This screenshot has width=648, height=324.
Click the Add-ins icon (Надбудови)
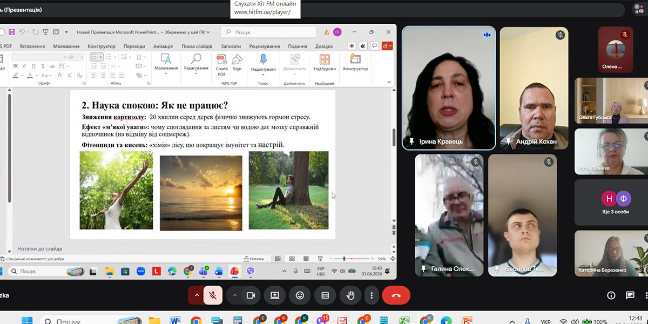[325, 62]
